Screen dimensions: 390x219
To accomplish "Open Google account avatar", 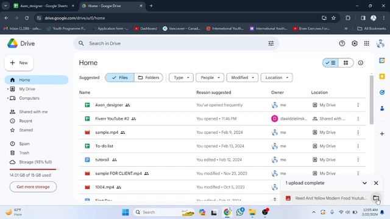I will pyautogui.click(x=380, y=43).
